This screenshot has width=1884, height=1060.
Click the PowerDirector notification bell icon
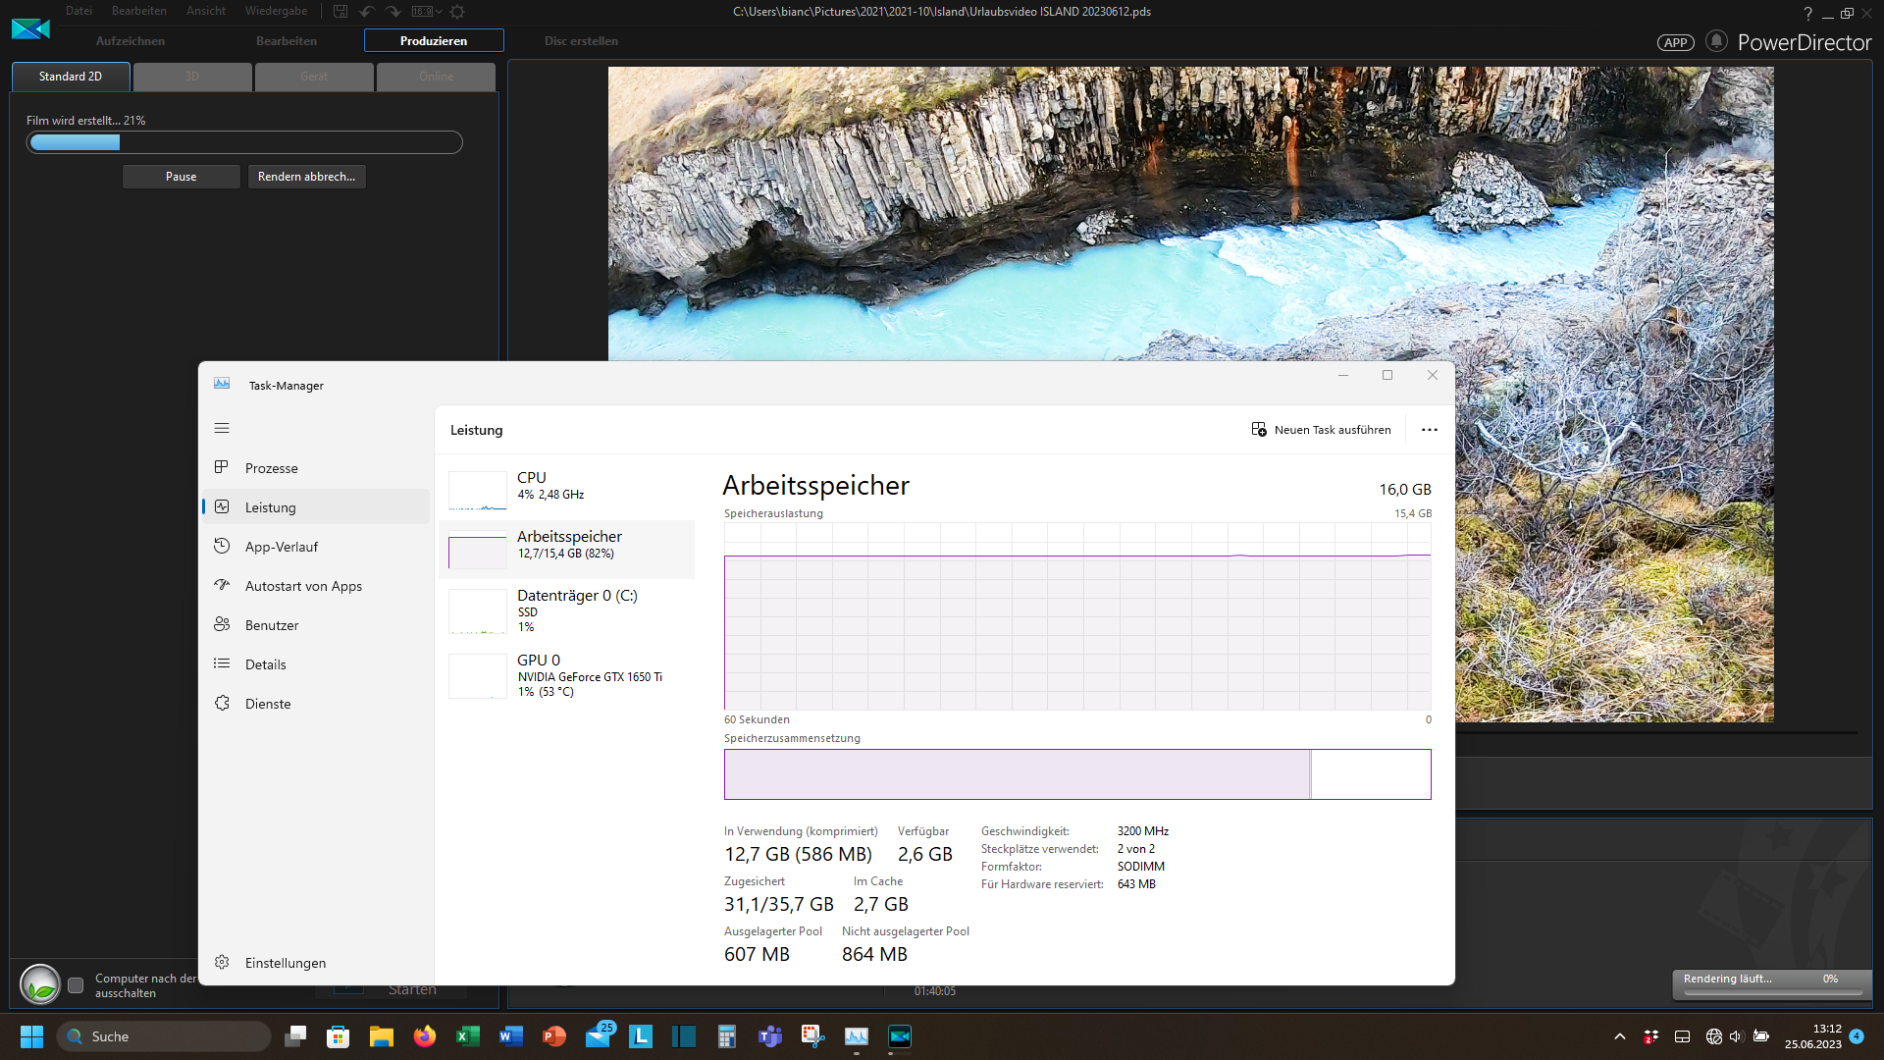[x=1715, y=41]
